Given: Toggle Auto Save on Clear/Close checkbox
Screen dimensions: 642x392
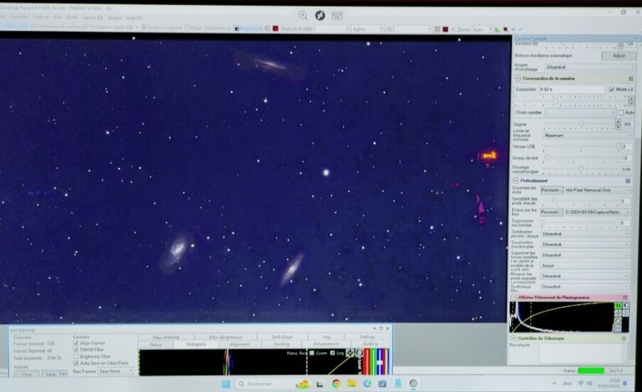Looking at the screenshot, I should tap(76, 363).
